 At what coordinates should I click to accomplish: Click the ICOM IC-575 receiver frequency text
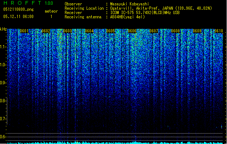pyautogui.click(x=145, y=13)
